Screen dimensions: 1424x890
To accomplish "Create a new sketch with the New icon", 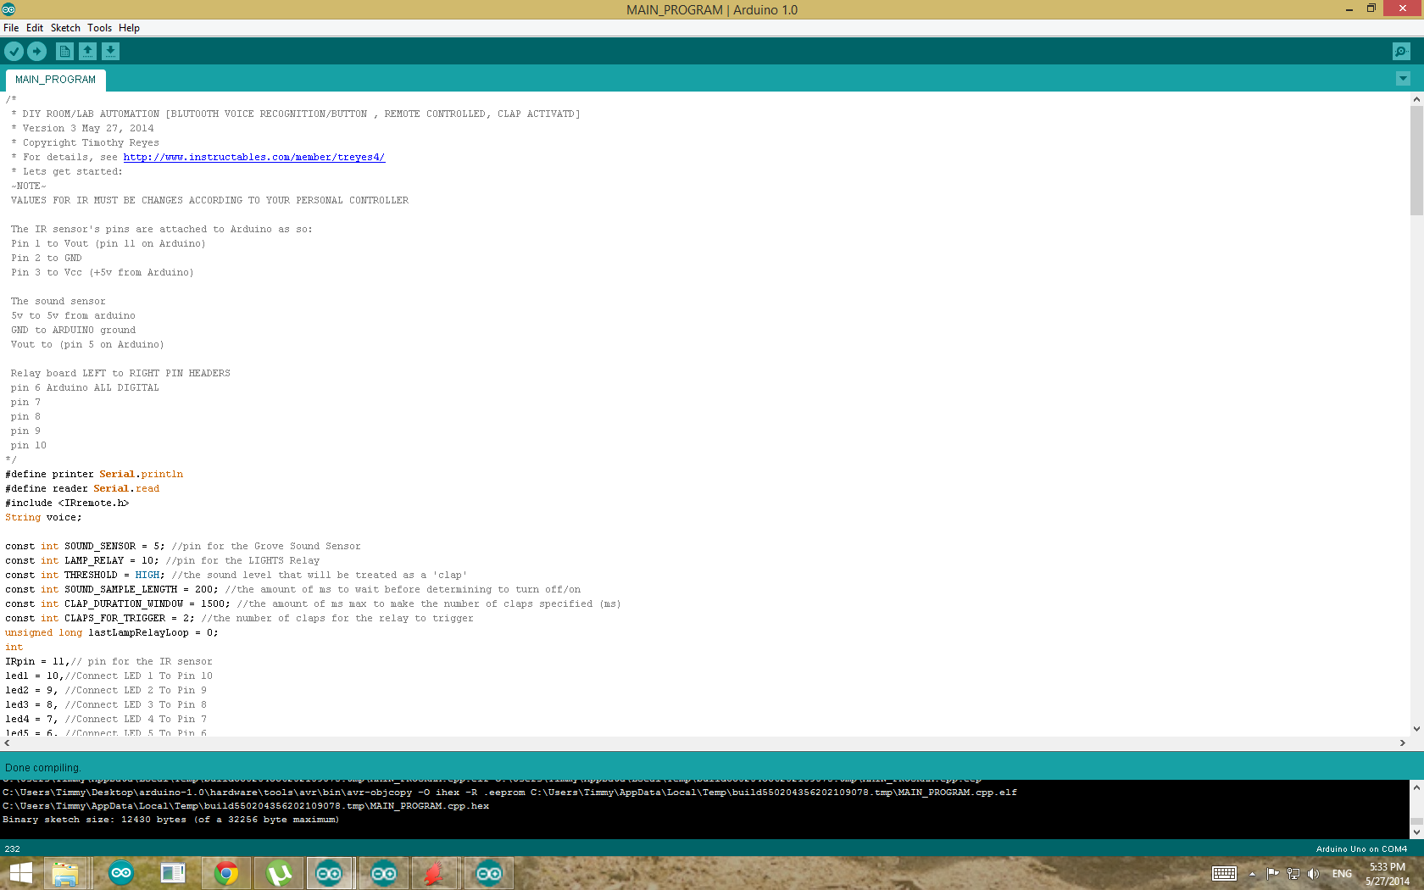I will tap(64, 52).
